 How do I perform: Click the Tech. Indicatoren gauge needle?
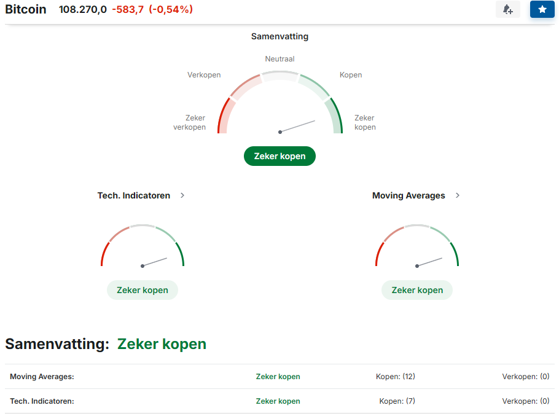pos(155,262)
